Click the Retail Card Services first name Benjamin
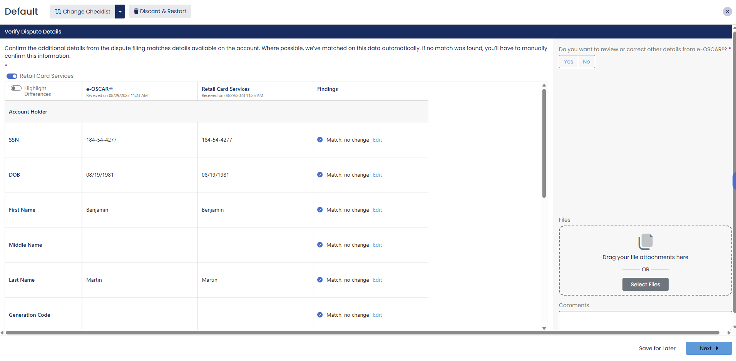 (x=212, y=210)
